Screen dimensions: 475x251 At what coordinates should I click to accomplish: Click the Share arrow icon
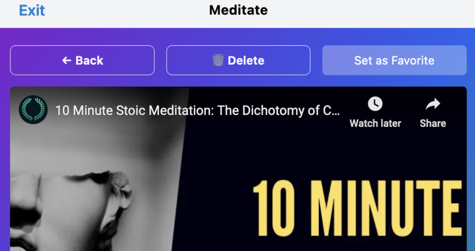[433, 104]
